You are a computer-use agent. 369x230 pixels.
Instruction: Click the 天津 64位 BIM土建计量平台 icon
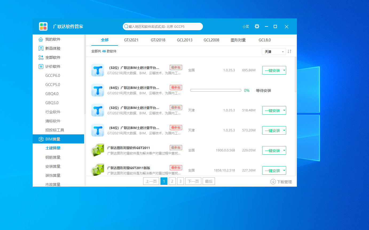tap(97, 130)
